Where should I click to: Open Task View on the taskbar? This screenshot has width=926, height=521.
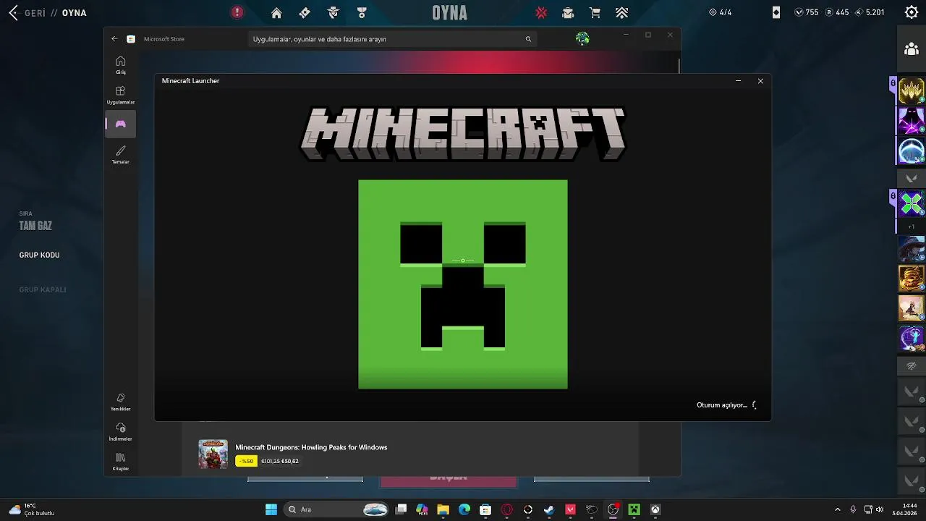[402, 509]
